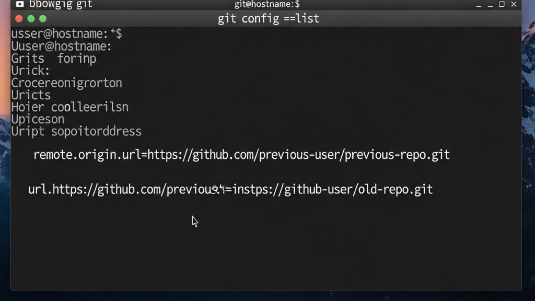Select the git@hostname:$ title text

coord(268,4)
